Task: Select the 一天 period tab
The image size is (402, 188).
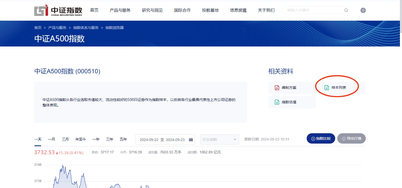Action: click(38, 139)
